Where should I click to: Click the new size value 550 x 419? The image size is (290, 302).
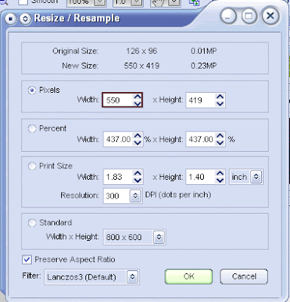point(142,66)
